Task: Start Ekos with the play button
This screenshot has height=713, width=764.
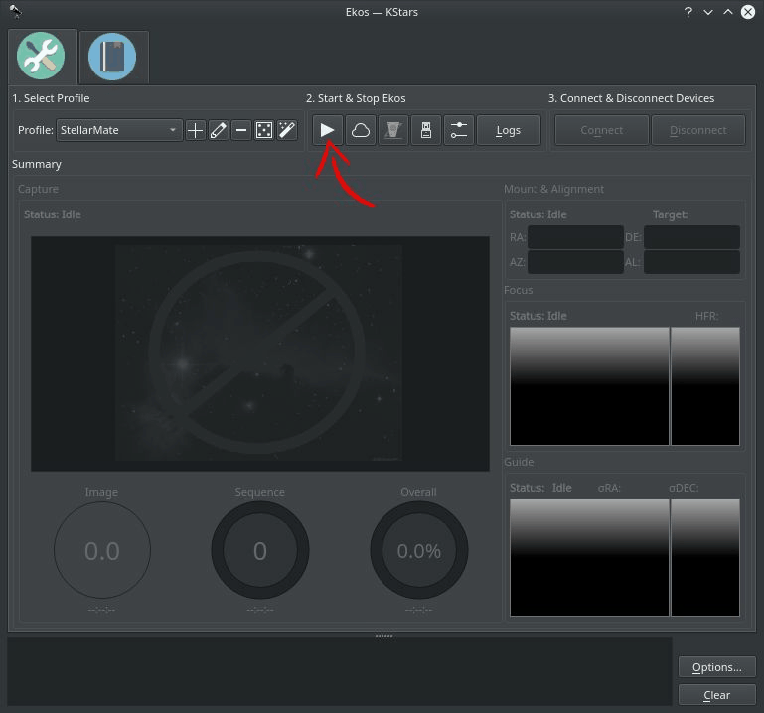Action: (328, 130)
